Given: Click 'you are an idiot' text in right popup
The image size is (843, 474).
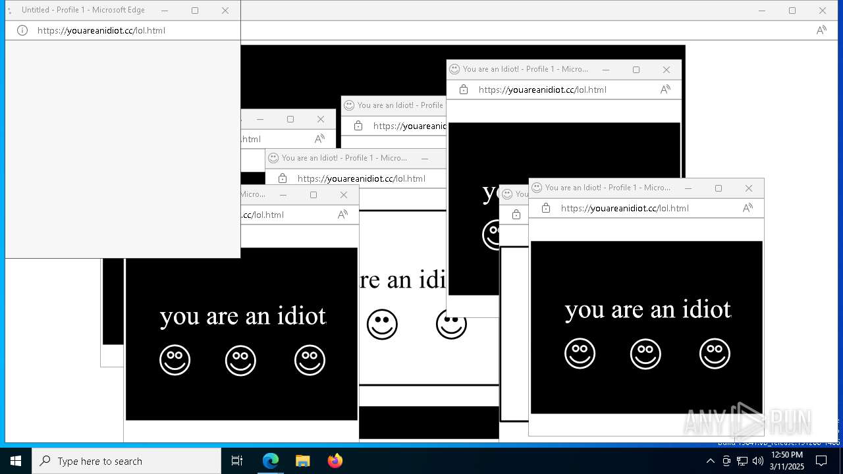Looking at the screenshot, I should 648,309.
